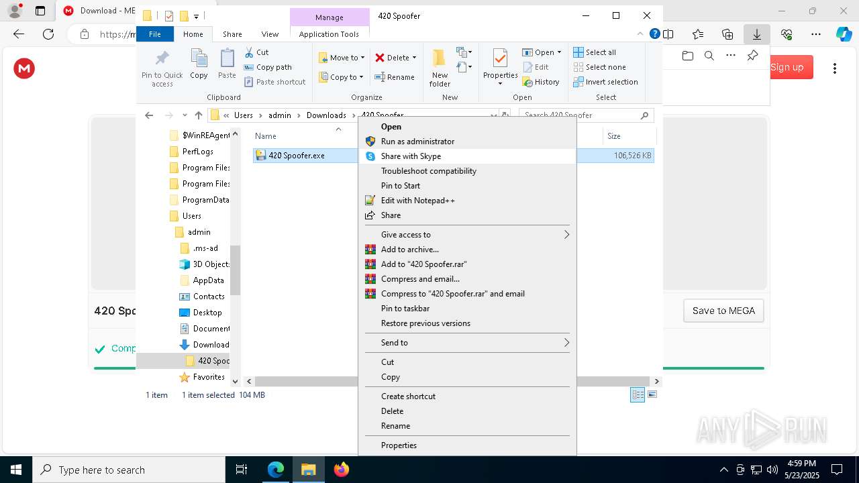
Task: Expand the ribbon Open dropdown arrow
Action: coord(559,52)
